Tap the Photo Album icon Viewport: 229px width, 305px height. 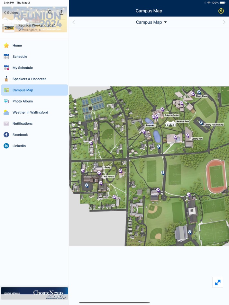click(x=6, y=101)
